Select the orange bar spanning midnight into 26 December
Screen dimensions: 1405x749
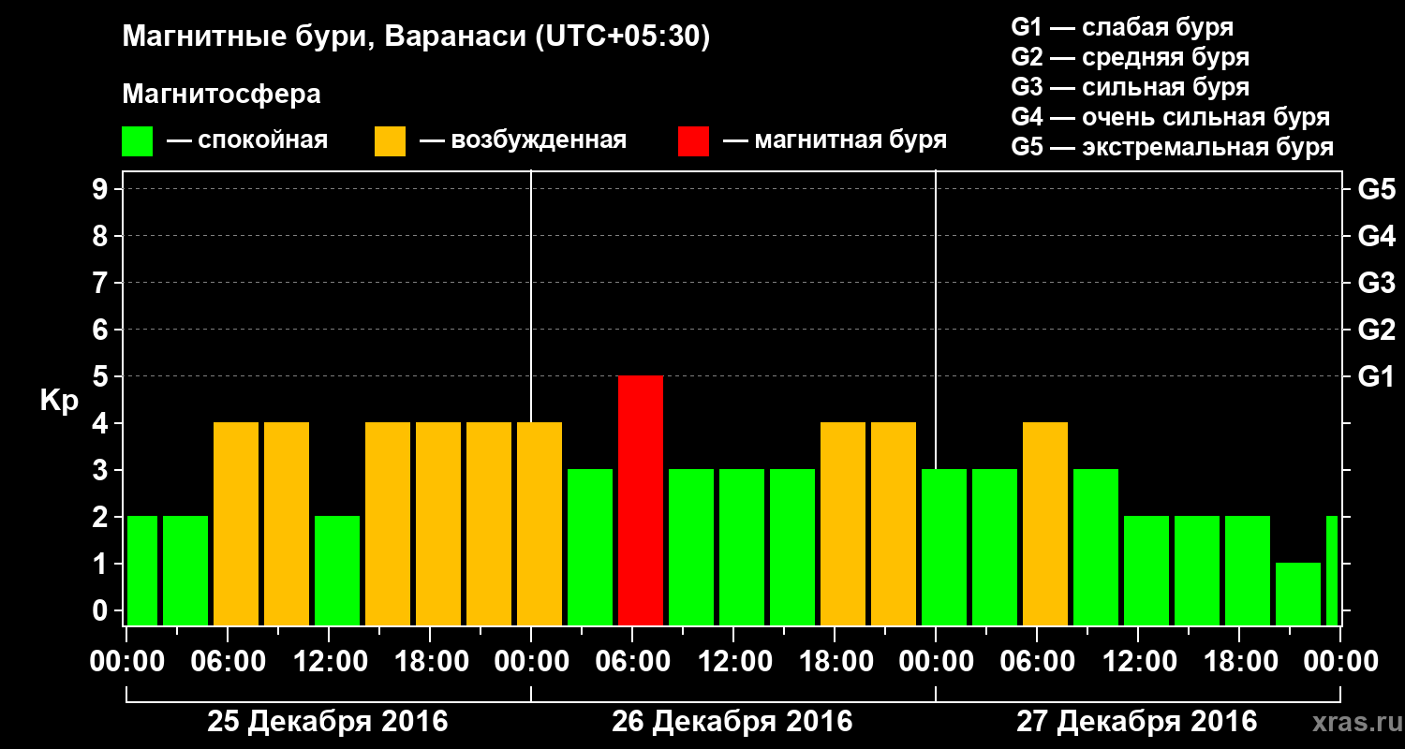coord(540,524)
